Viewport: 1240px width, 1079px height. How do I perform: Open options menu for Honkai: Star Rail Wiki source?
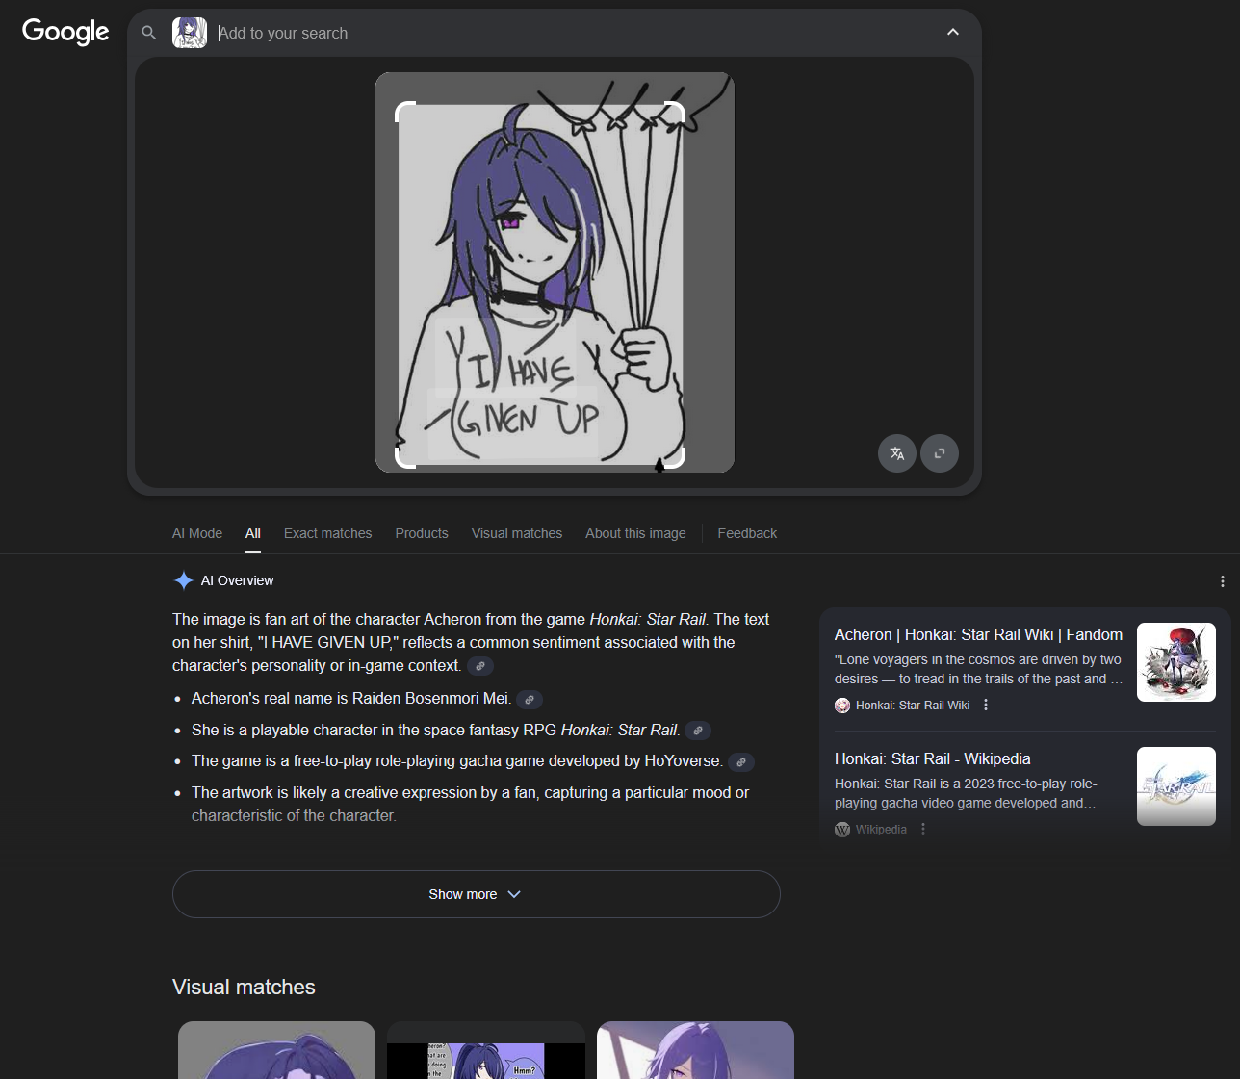(986, 706)
